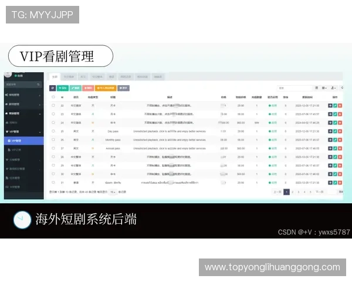Open the VIP记录 sidebar submenu item
The height and width of the screenshot is (282, 352).
[24, 150]
